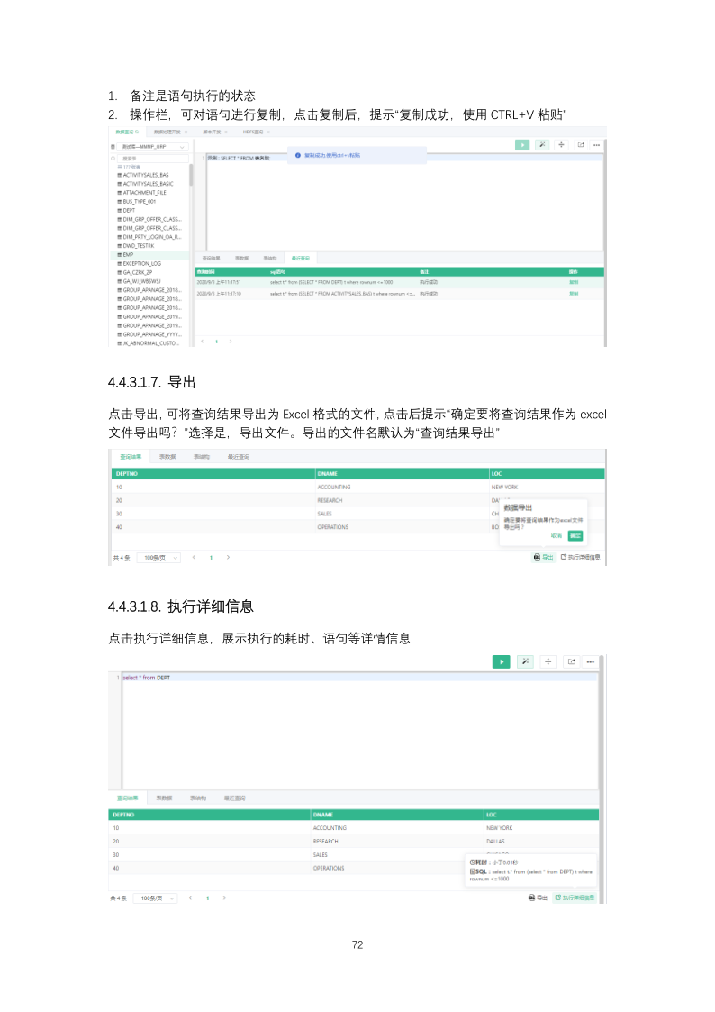This screenshot has height=1012, width=715.
Task: Click the previous-page arrow under the recent queries list
Action: [x=203, y=342]
